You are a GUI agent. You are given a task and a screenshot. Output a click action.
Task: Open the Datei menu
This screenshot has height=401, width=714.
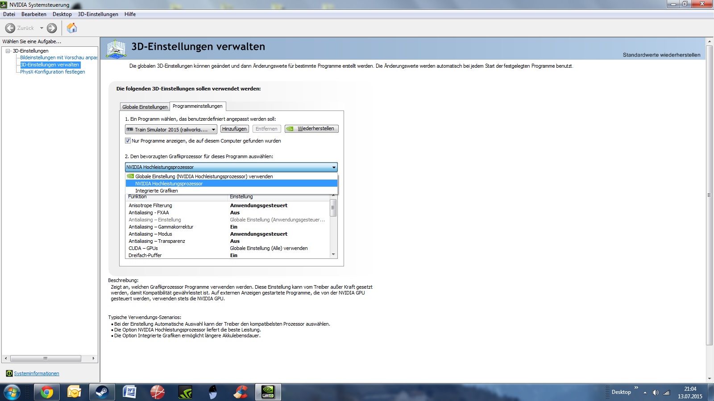[x=9, y=14]
